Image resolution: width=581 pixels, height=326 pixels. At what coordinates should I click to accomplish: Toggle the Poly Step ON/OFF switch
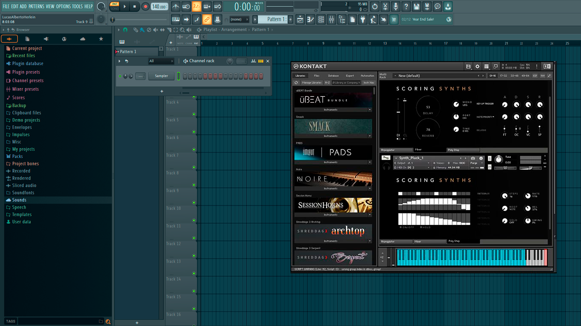coord(401,227)
